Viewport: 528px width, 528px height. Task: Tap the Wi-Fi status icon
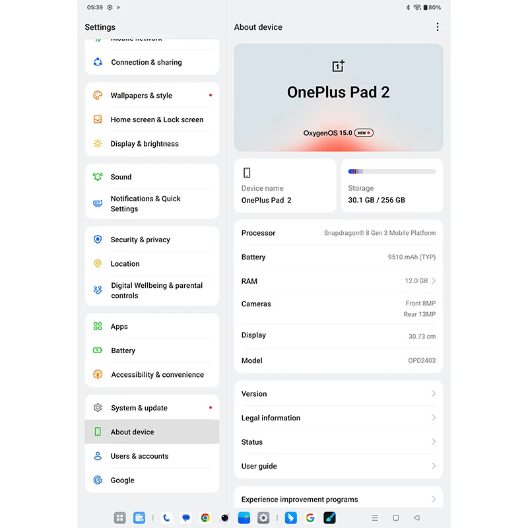[x=417, y=7]
